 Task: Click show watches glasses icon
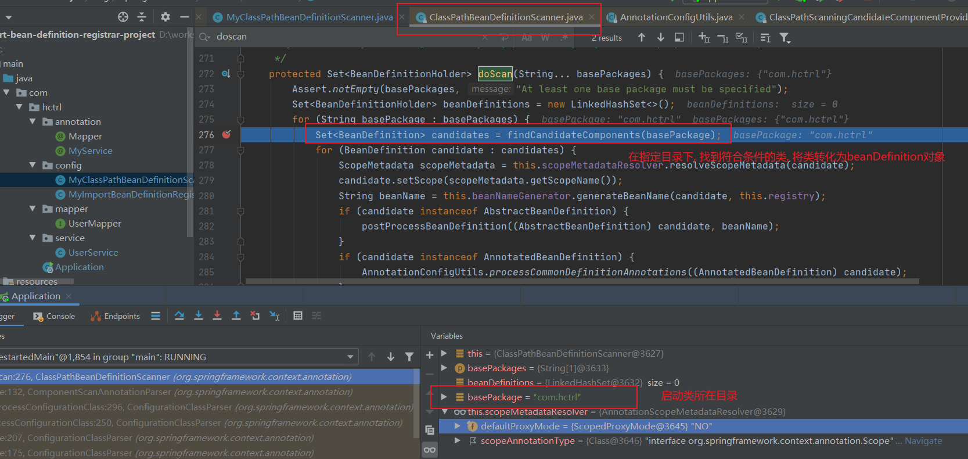[x=430, y=450]
